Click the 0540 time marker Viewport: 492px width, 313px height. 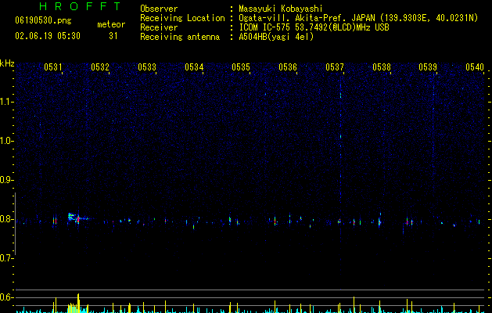(475, 67)
